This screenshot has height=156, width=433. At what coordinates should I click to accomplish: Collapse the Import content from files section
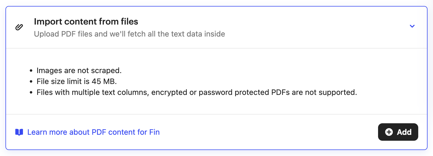[x=412, y=26]
